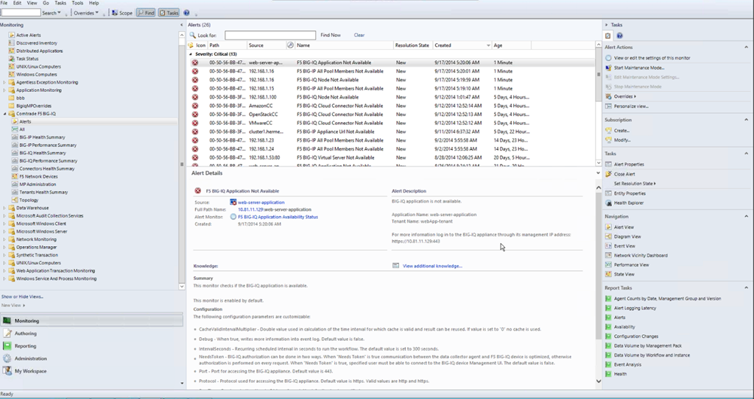Switch to the Authoring workspace
The width and height of the screenshot is (754, 399).
click(25, 334)
